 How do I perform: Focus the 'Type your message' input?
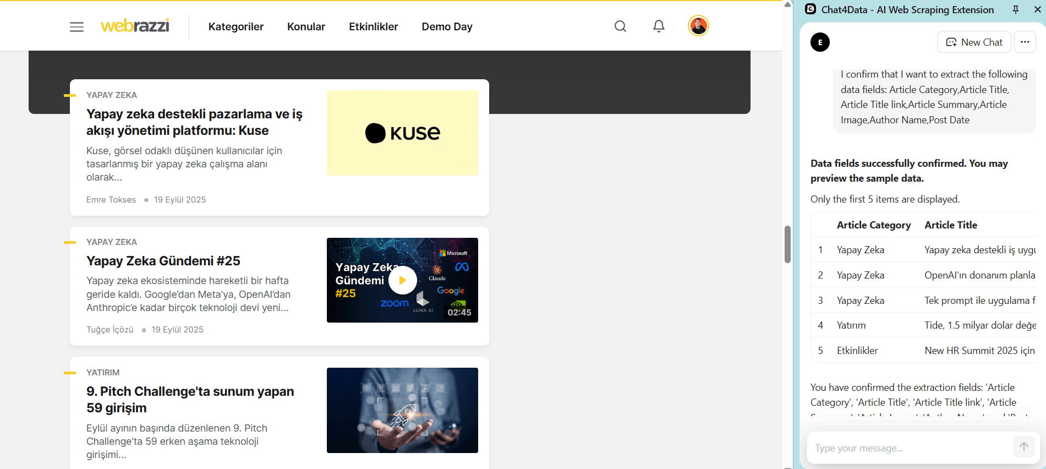(x=911, y=448)
